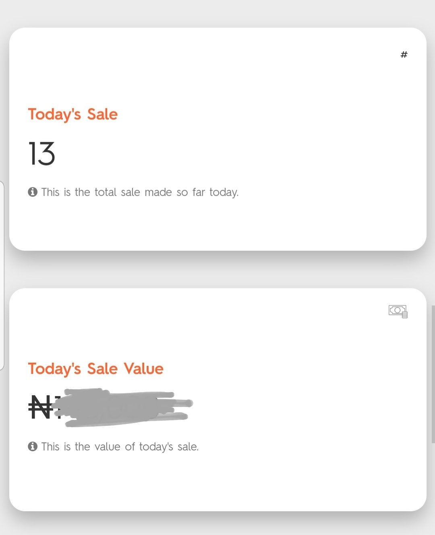This screenshot has height=535, width=435.
Task: Click info icon beside total sale description
Action: (33, 192)
